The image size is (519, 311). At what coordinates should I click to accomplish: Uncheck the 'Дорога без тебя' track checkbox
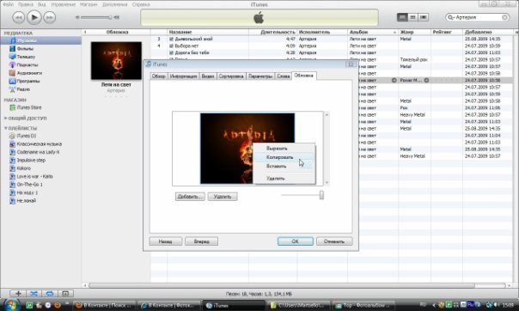(x=172, y=53)
